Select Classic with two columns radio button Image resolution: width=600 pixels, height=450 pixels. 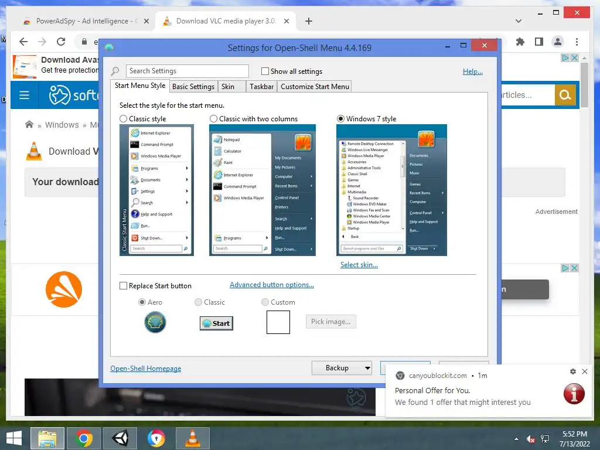click(x=213, y=118)
